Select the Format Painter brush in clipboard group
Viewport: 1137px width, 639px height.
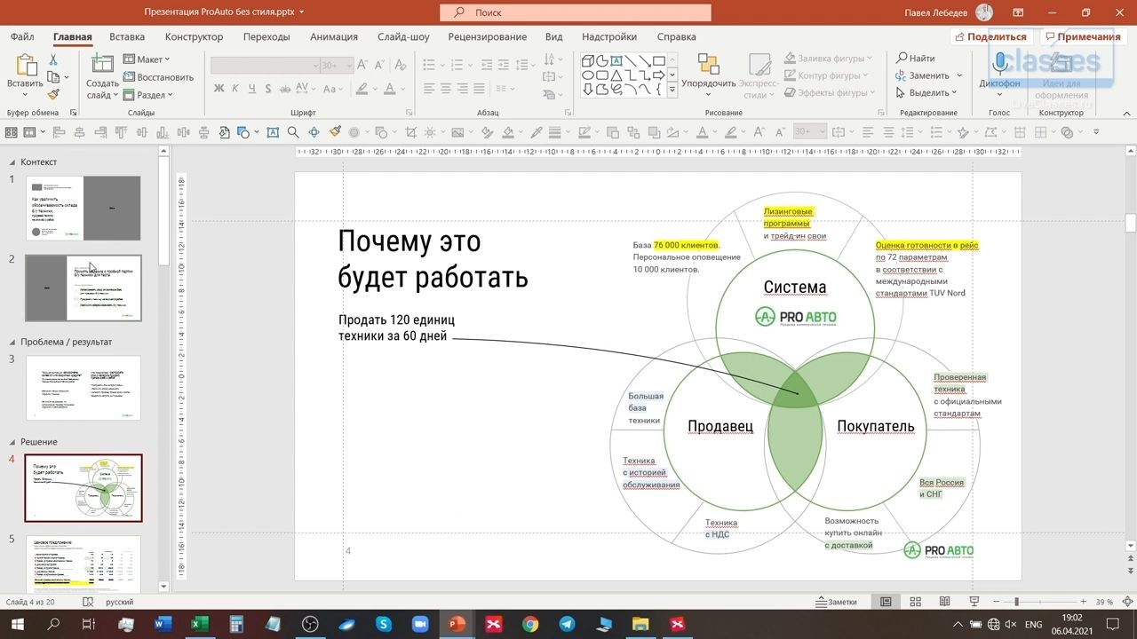point(53,94)
